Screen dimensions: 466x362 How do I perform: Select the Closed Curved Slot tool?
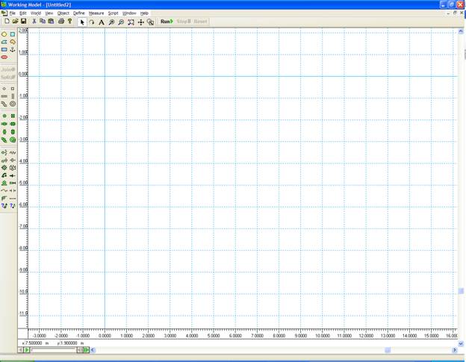13,104
